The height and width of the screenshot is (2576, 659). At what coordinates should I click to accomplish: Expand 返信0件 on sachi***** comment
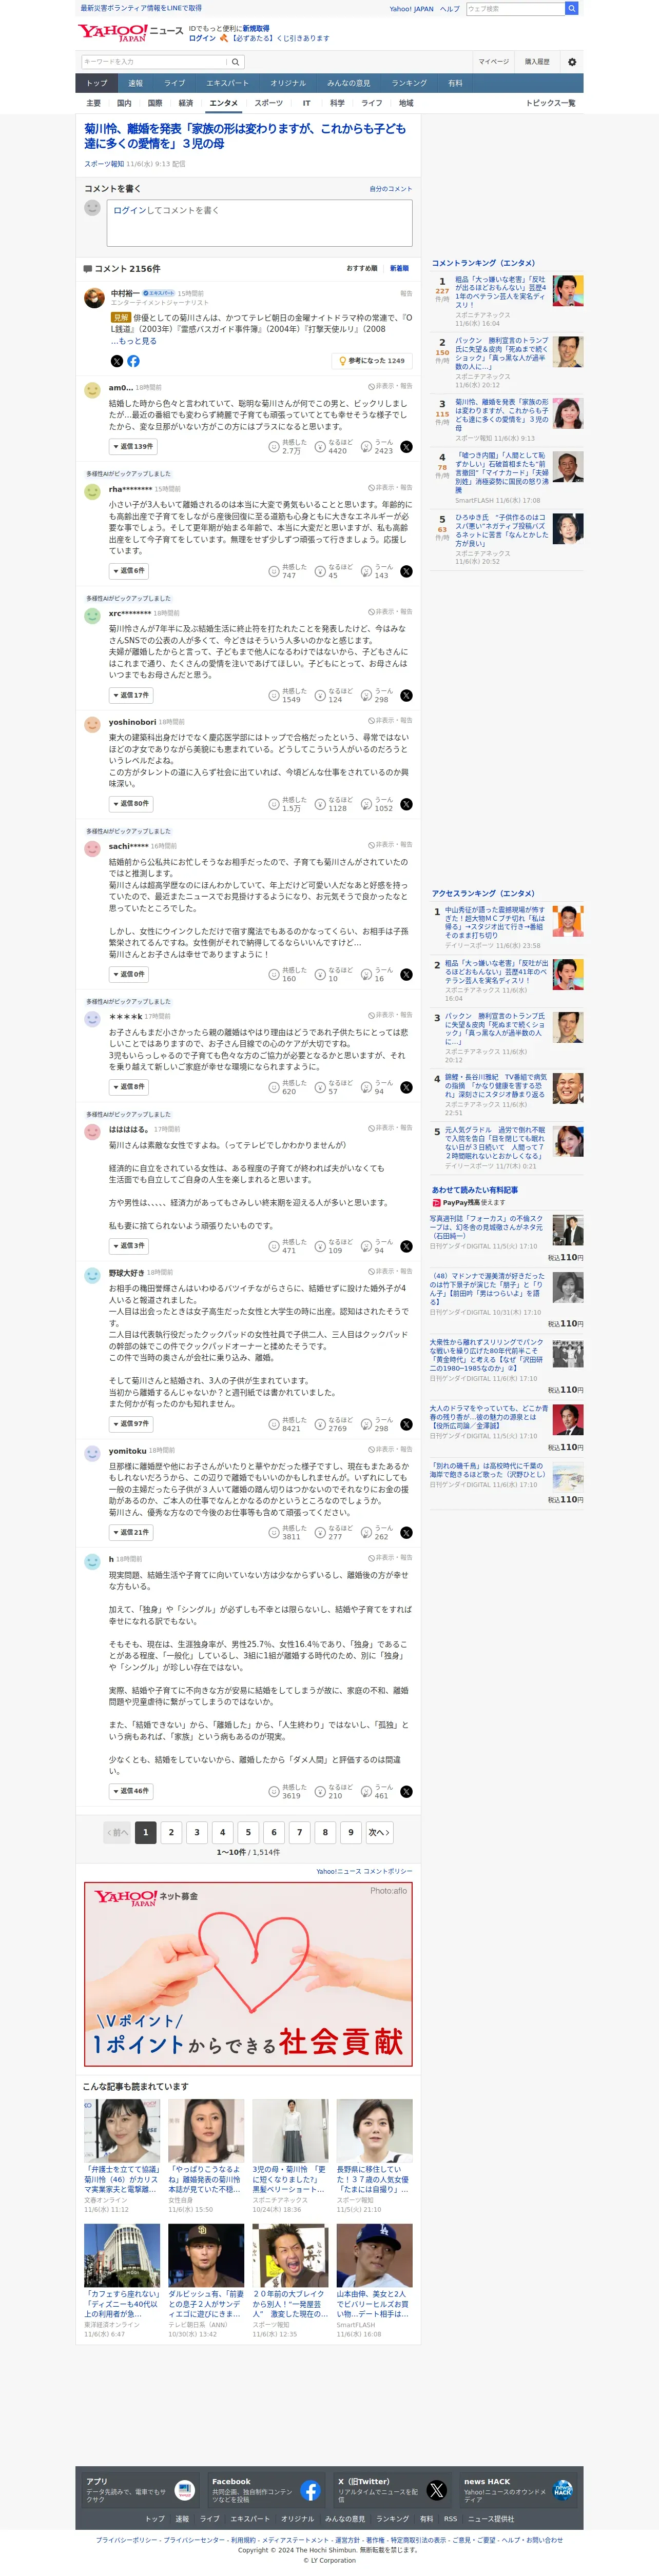click(x=129, y=974)
